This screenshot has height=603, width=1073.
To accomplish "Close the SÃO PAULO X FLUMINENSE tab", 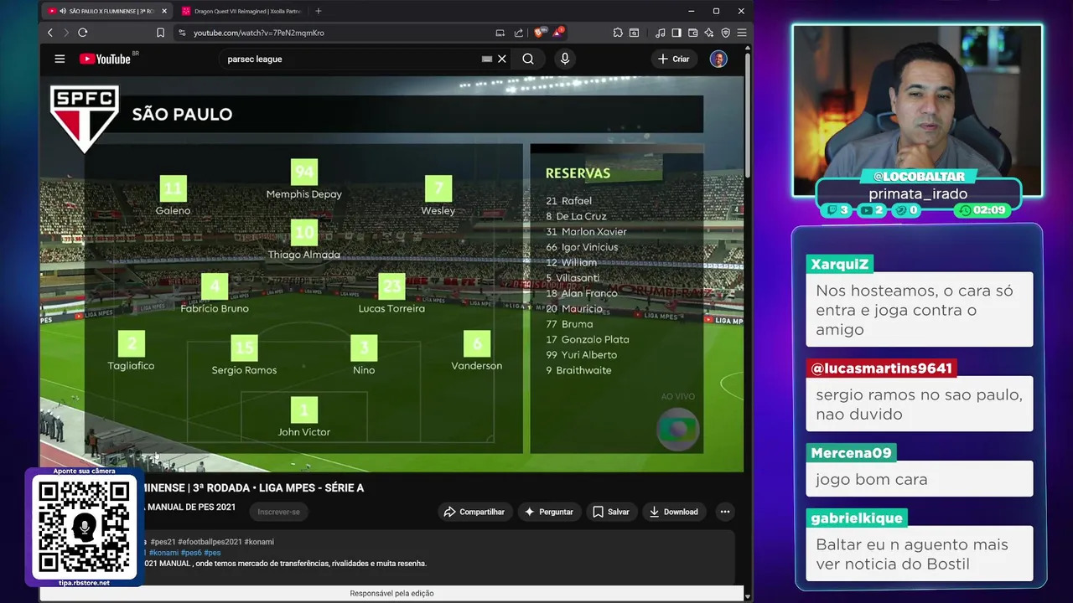I will pyautogui.click(x=164, y=11).
